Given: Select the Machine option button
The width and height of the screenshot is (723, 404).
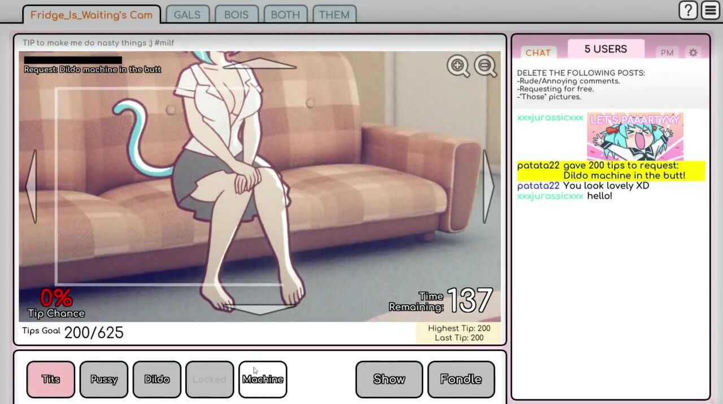Looking at the screenshot, I should pyautogui.click(x=263, y=379).
